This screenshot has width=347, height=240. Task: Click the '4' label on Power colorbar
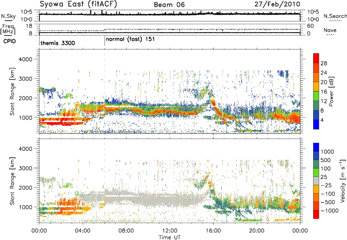(x=322, y=120)
